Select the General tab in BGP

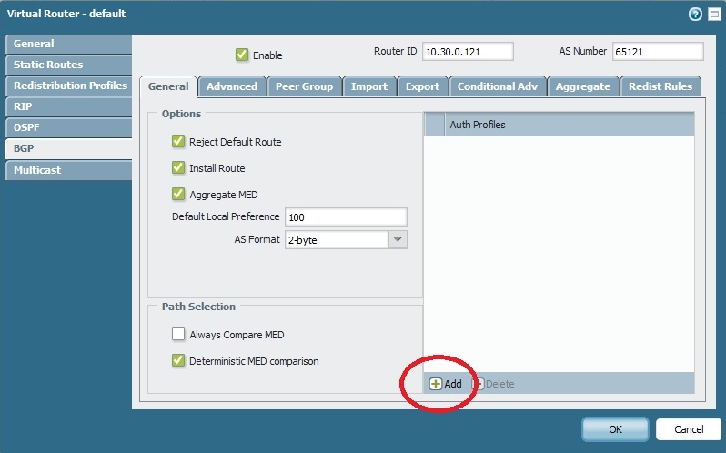coord(168,86)
